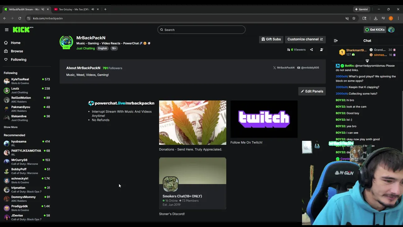The image size is (403, 227).
Task: Collapse the chat panel
Action: click(x=336, y=41)
